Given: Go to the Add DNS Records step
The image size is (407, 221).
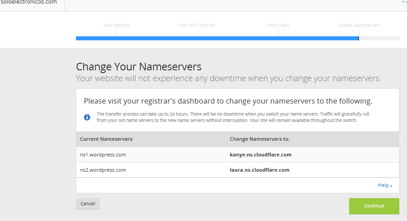Looking at the screenshot, I should click(197, 26).
